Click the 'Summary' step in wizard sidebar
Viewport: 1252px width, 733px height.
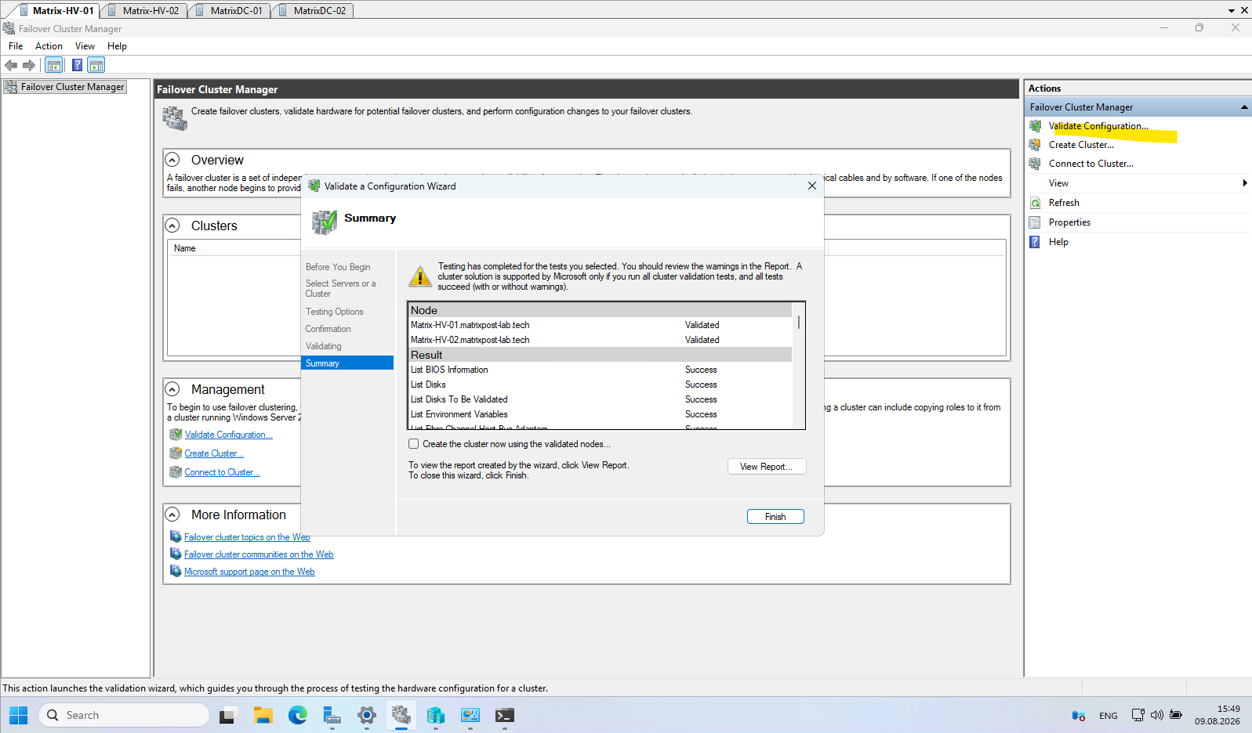pyautogui.click(x=347, y=363)
